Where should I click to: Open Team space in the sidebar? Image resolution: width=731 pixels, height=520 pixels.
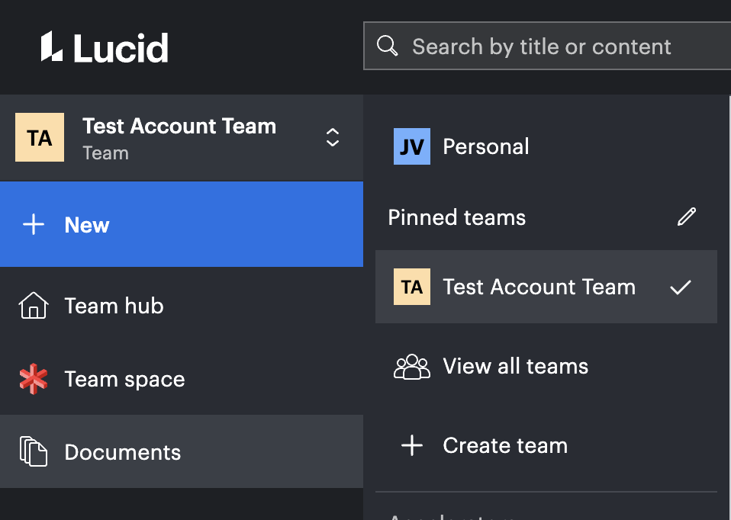(182, 379)
